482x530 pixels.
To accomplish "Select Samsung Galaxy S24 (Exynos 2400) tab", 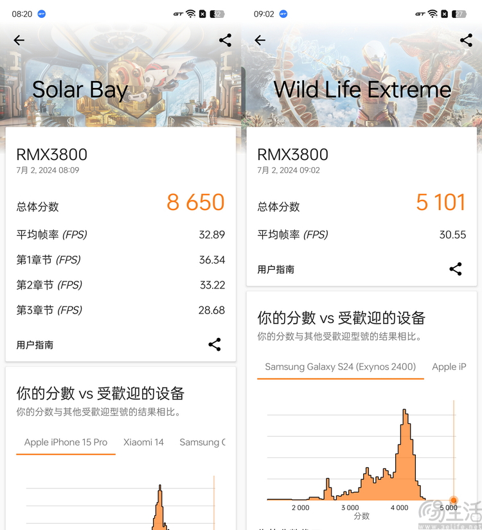I will click(340, 367).
